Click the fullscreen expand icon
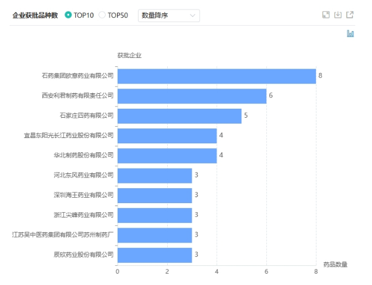 pos(326,15)
